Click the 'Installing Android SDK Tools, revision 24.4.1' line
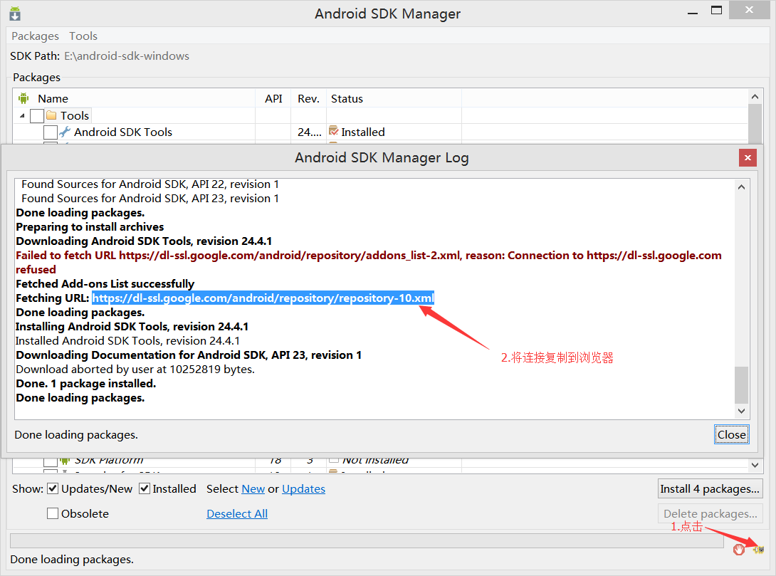This screenshot has width=776, height=576. click(x=132, y=327)
